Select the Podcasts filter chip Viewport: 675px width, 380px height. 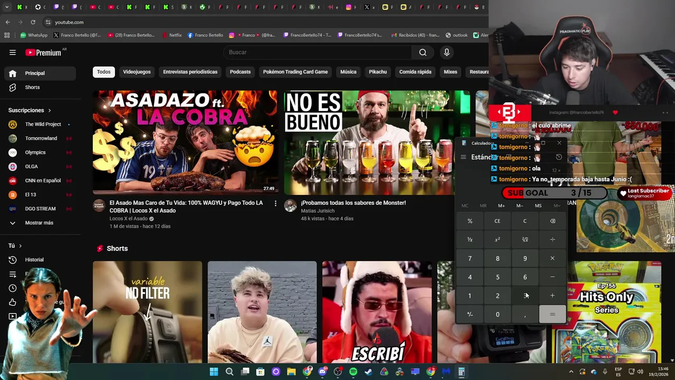coord(240,72)
